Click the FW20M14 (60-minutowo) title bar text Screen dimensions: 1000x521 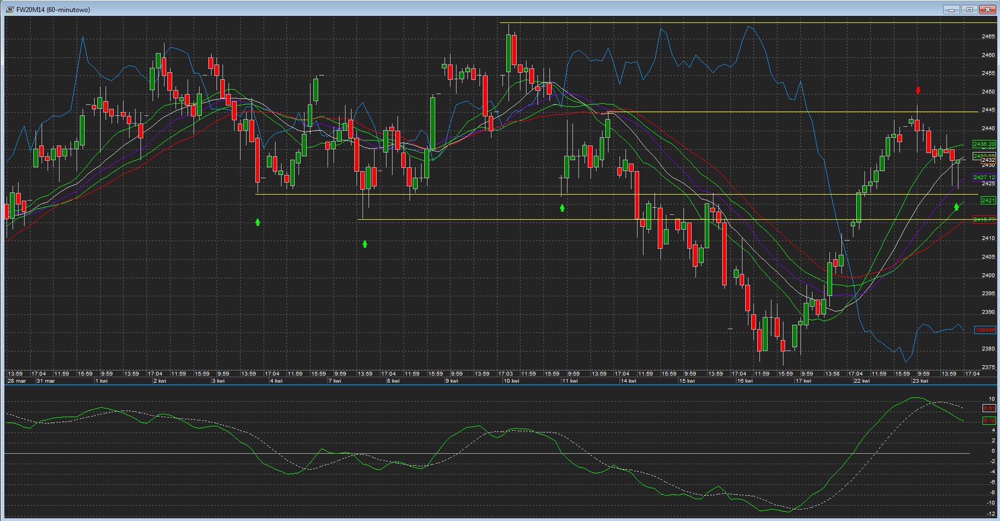click(53, 9)
